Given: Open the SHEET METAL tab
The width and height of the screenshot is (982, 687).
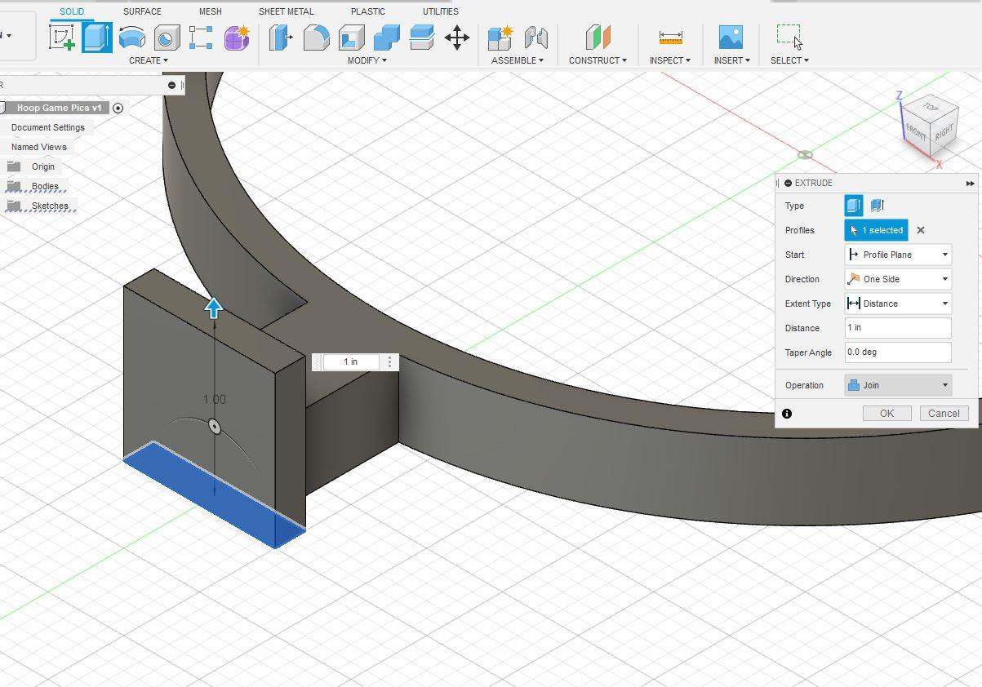Looking at the screenshot, I should click(286, 11).
